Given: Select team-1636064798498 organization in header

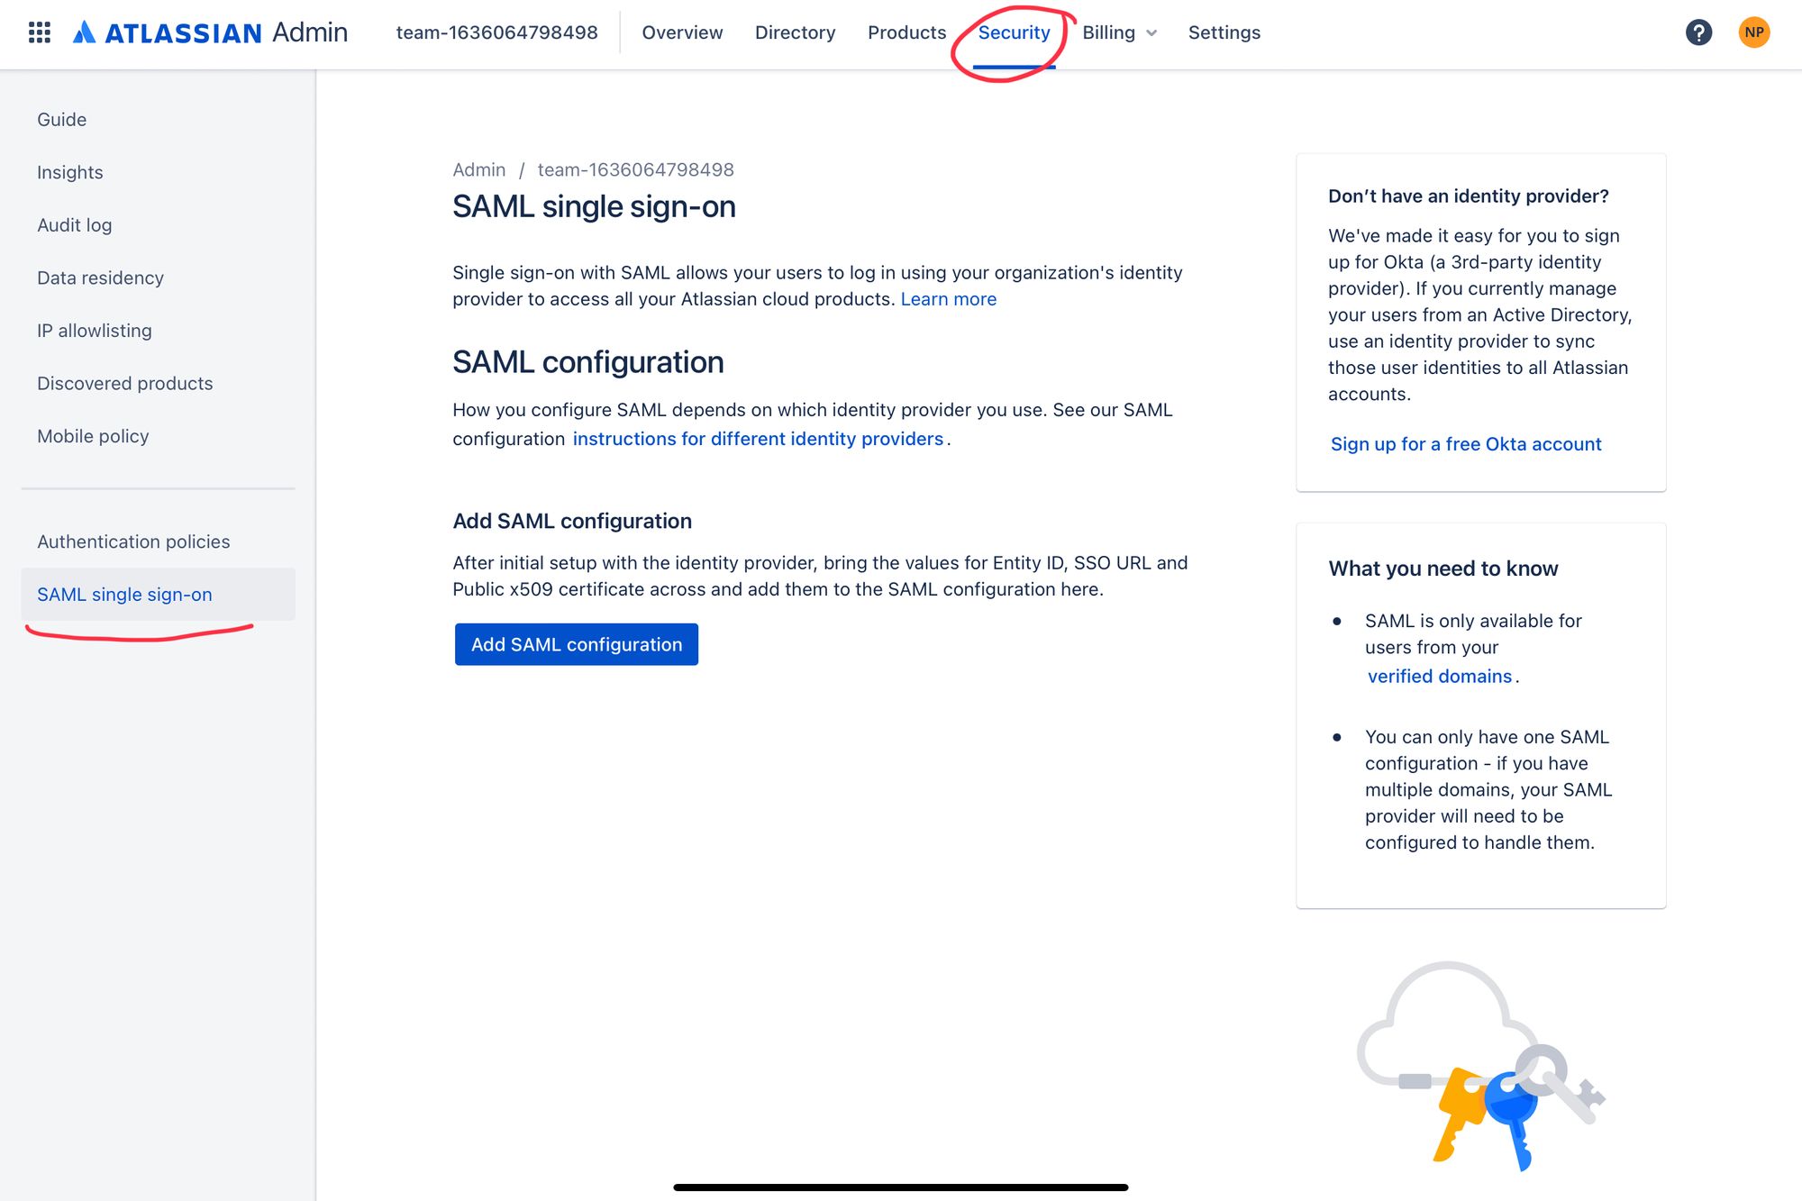Looking at the screenshot, I should click(x=496, y=32).
